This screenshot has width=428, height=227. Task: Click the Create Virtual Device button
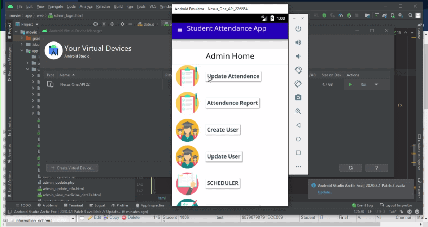pos(72,168)
